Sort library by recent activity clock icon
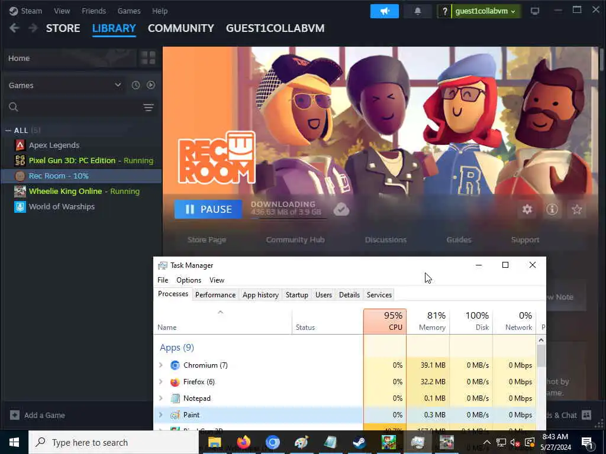Viewport: 606px width, 454px height. [x=136, y=85]
